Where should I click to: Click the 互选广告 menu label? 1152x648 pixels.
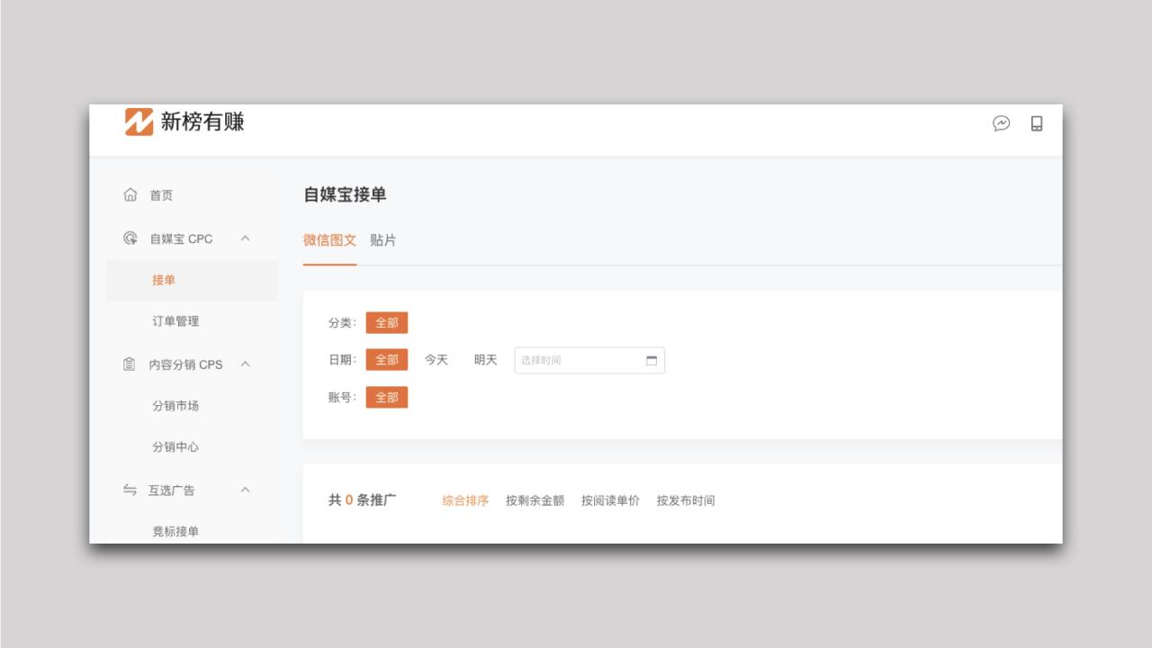click(172, 490)
